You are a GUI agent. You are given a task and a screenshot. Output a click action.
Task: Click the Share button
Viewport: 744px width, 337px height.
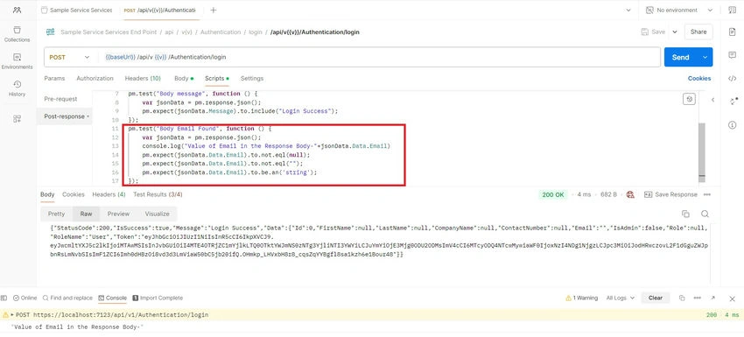click(698, 32)
